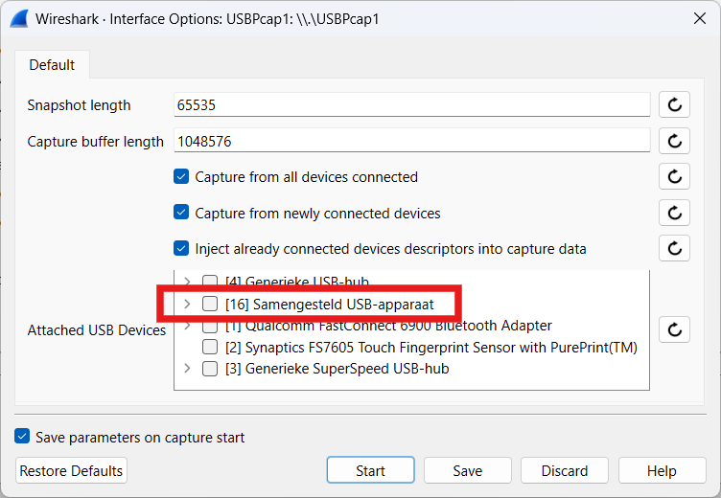Reset 'Capture from newly connected devices' option
Screen dimensions: 721x498
click(674, 213)
